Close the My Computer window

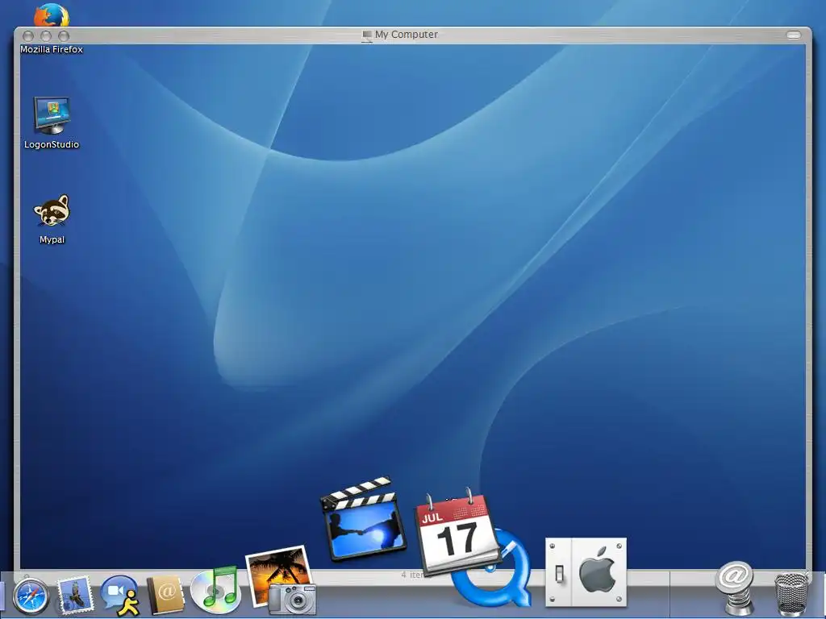point(28,35)
